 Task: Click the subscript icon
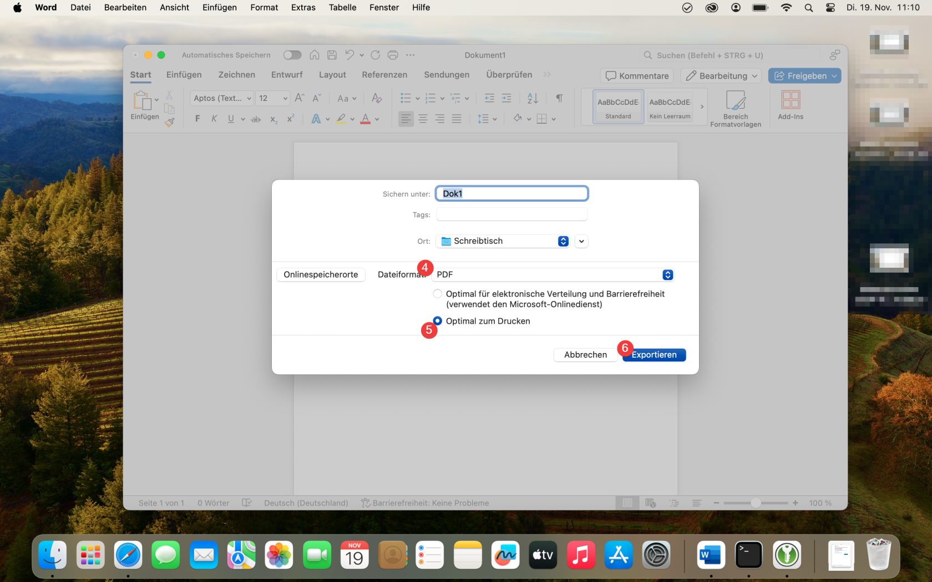(273, 119)
